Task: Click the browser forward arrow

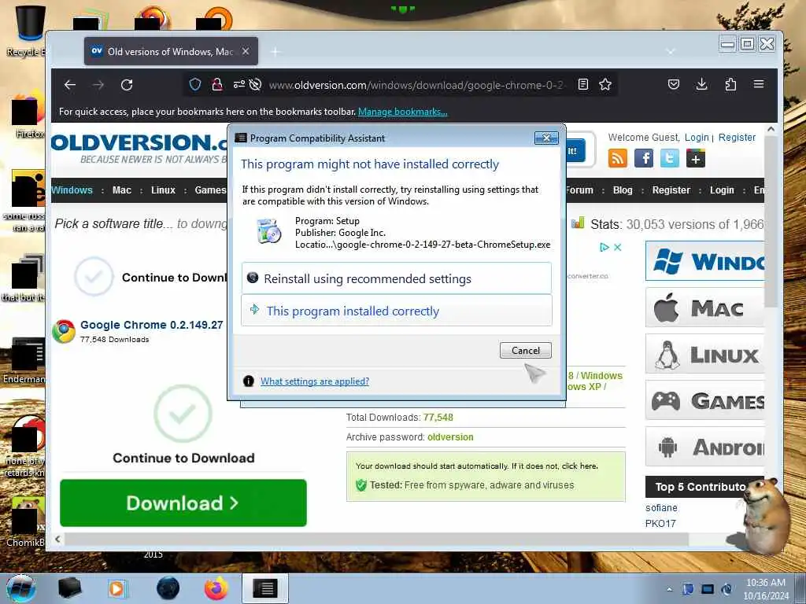Action: (98, 85)
